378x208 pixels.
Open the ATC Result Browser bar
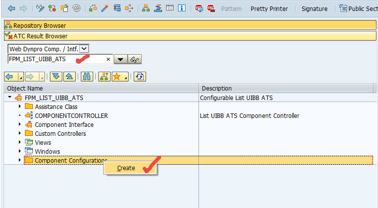coord(190,36)
